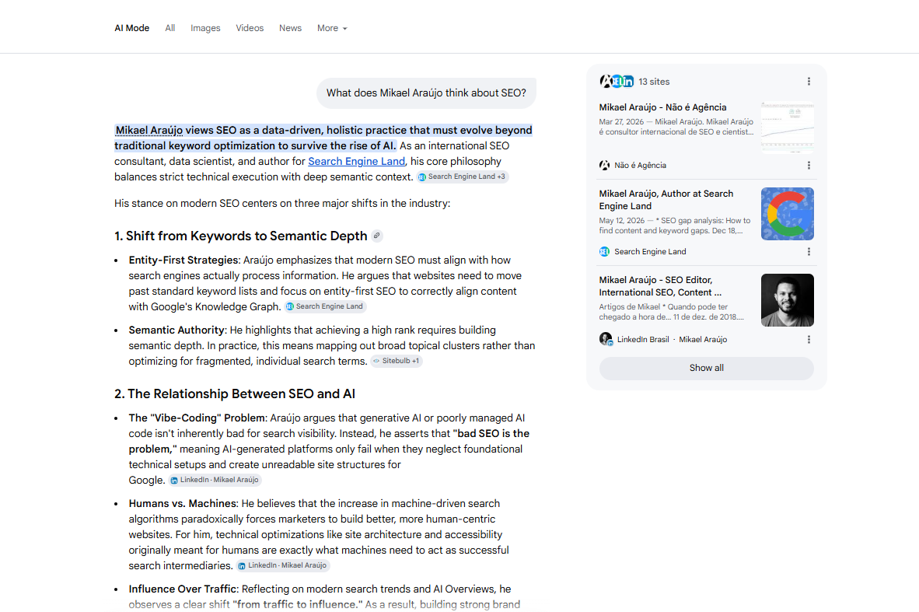
Task: Click 'Não é Agência' source name label
Action: tap(640, 166)
